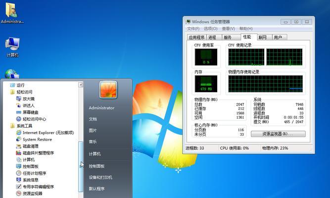Open System Restore icon
The height and width of the screenshot is (198, 330).
[19, 139]
